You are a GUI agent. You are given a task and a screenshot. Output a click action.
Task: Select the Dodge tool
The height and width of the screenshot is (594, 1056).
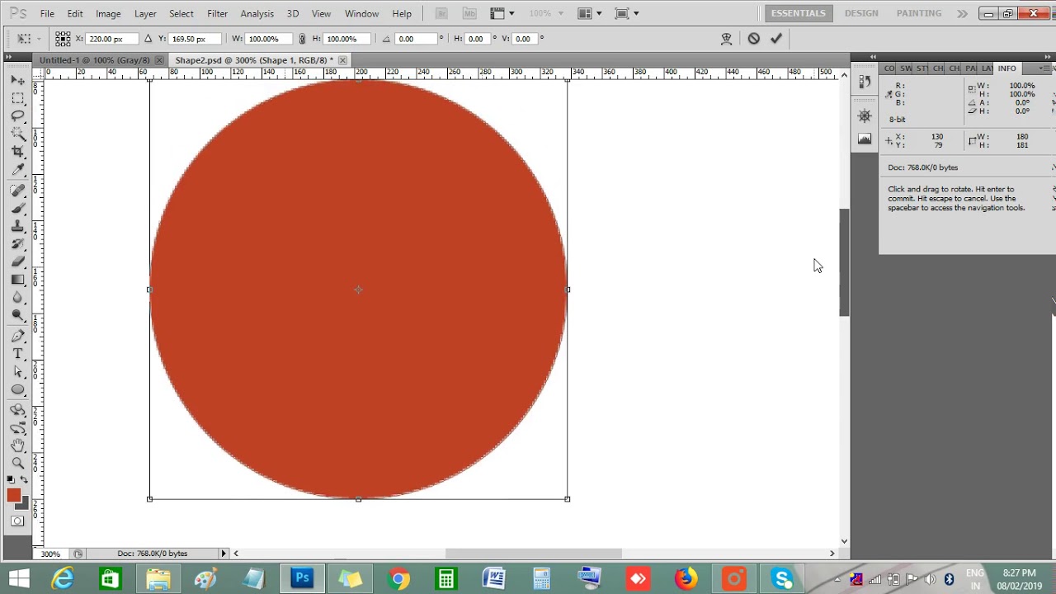(17, 315)
